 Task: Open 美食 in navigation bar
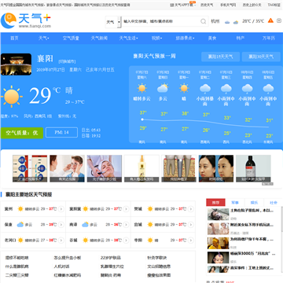tap(212, 39)
